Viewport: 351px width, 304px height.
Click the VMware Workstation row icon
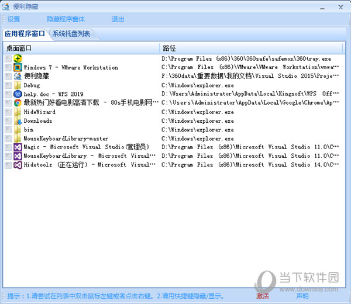click(18, 67)
